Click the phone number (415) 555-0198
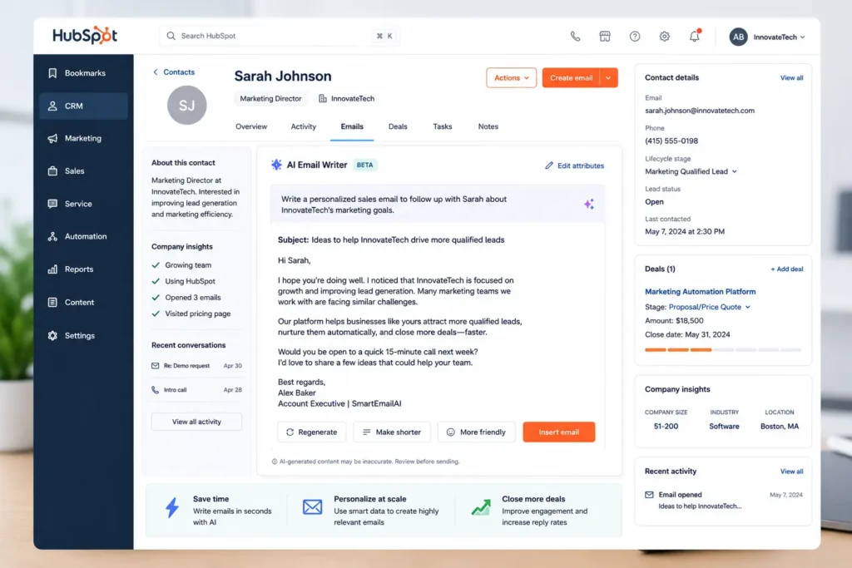Viewport: 852px width, 568px height. (671, 141)
